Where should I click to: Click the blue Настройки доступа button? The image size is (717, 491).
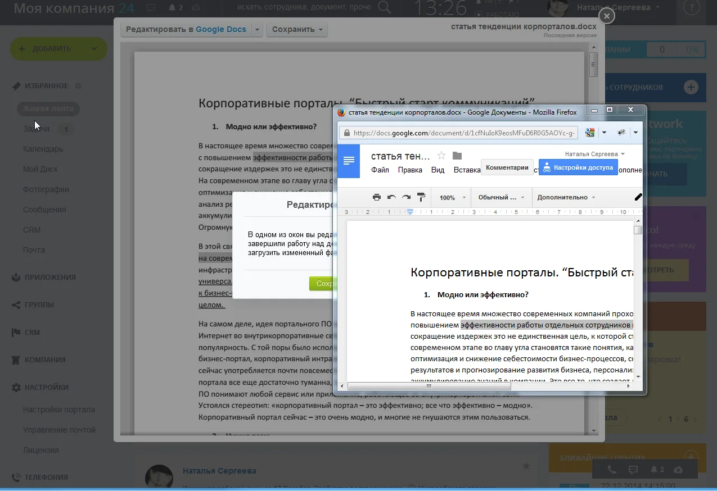578,167
